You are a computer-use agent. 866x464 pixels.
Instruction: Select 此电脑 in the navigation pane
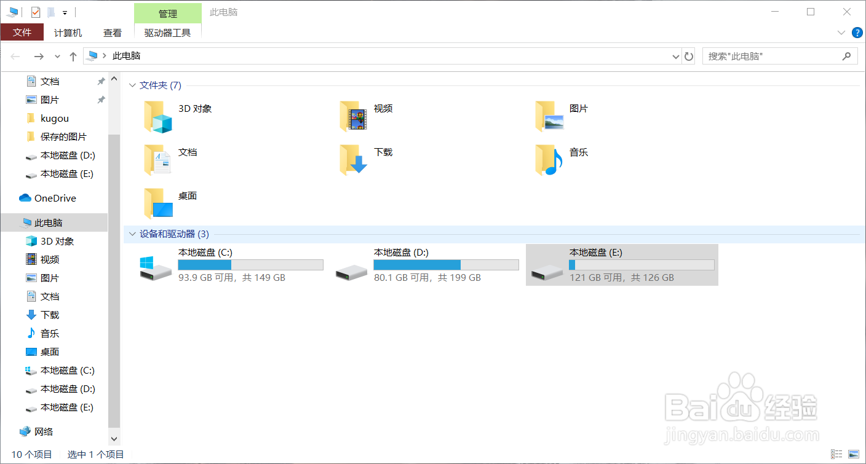(x=54, y=222)
